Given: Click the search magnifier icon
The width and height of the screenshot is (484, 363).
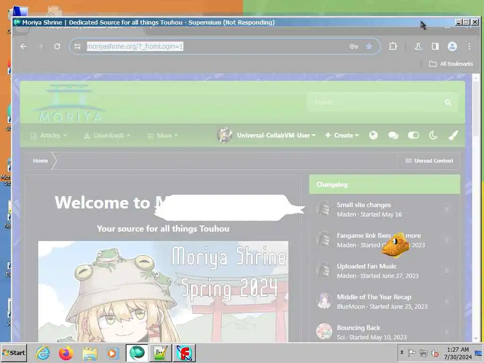Looking at the screenshot, I should (x=448, y=103).
